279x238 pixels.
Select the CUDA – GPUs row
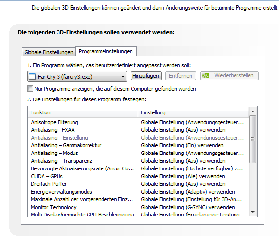(x=138, y=176)
